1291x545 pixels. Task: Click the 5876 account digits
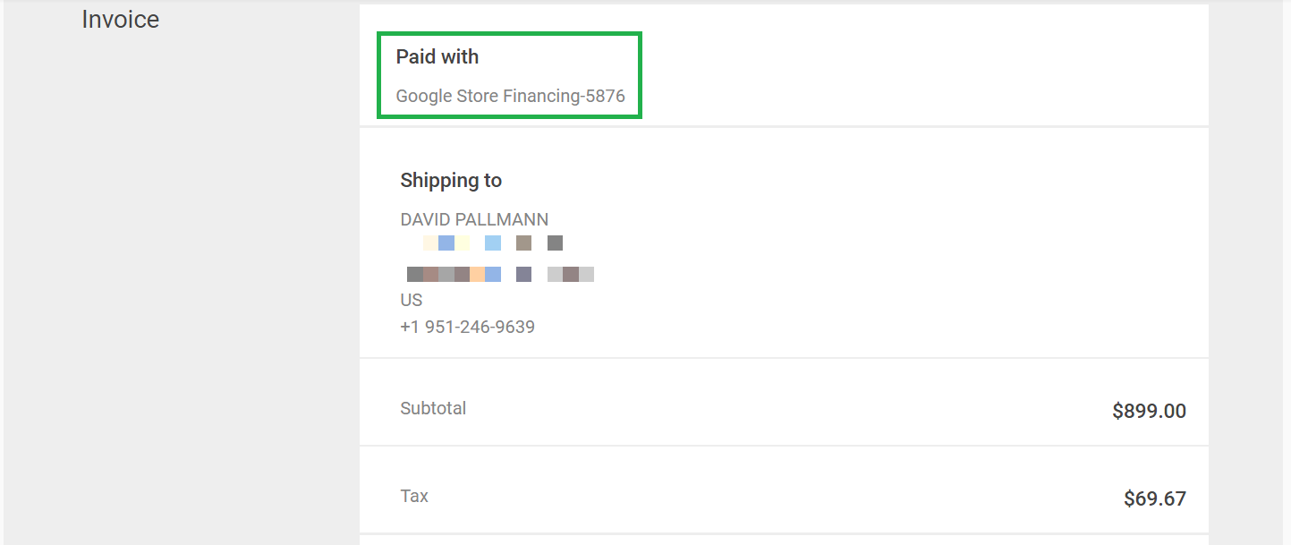click(605, 96)
